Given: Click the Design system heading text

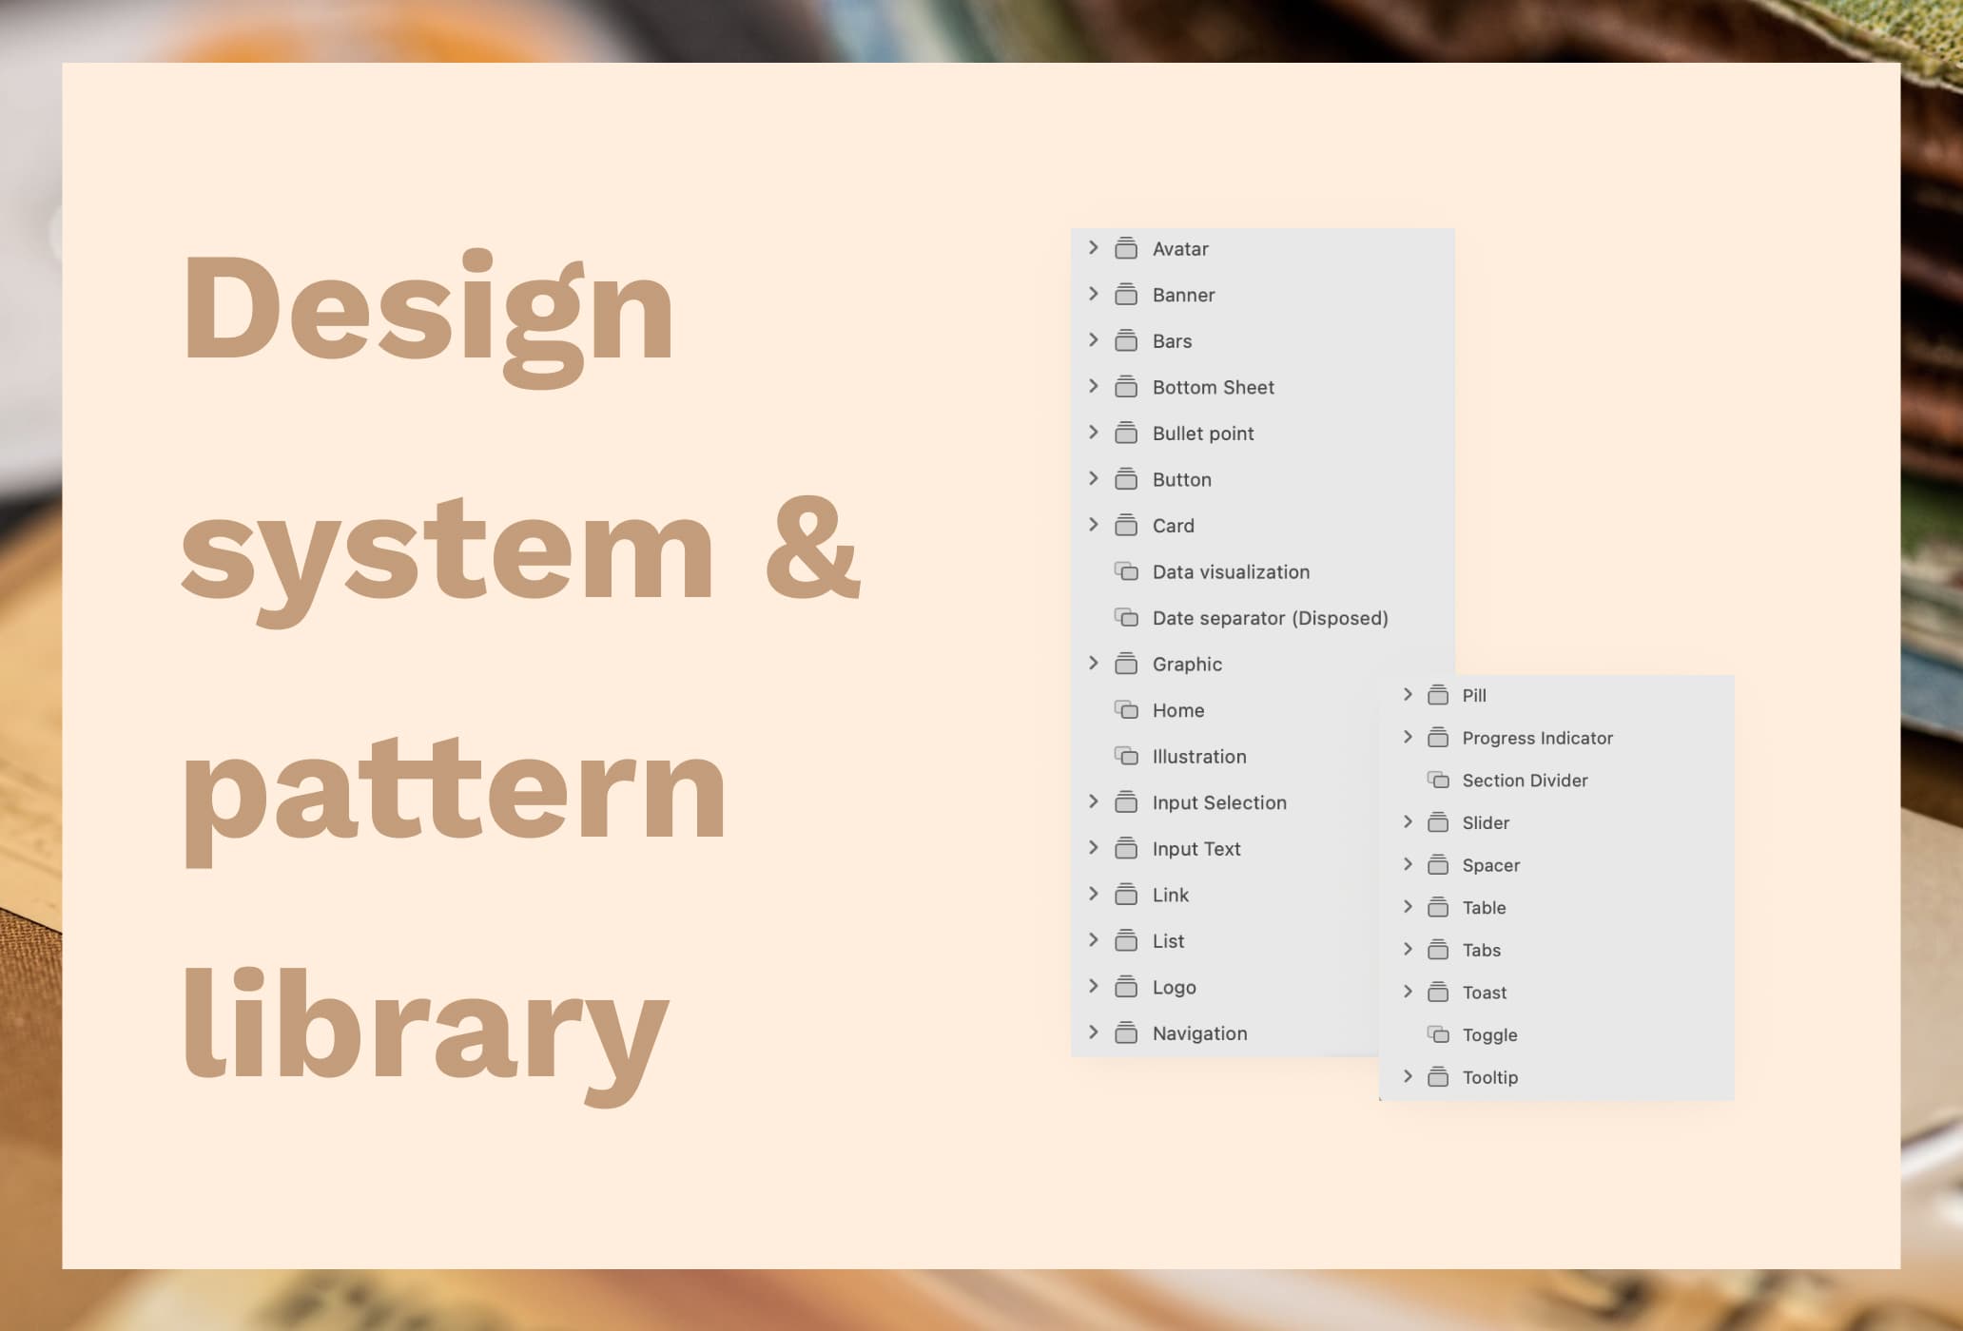Looking at the screenshot, I should pyautogui.click(x=428, y=309).
